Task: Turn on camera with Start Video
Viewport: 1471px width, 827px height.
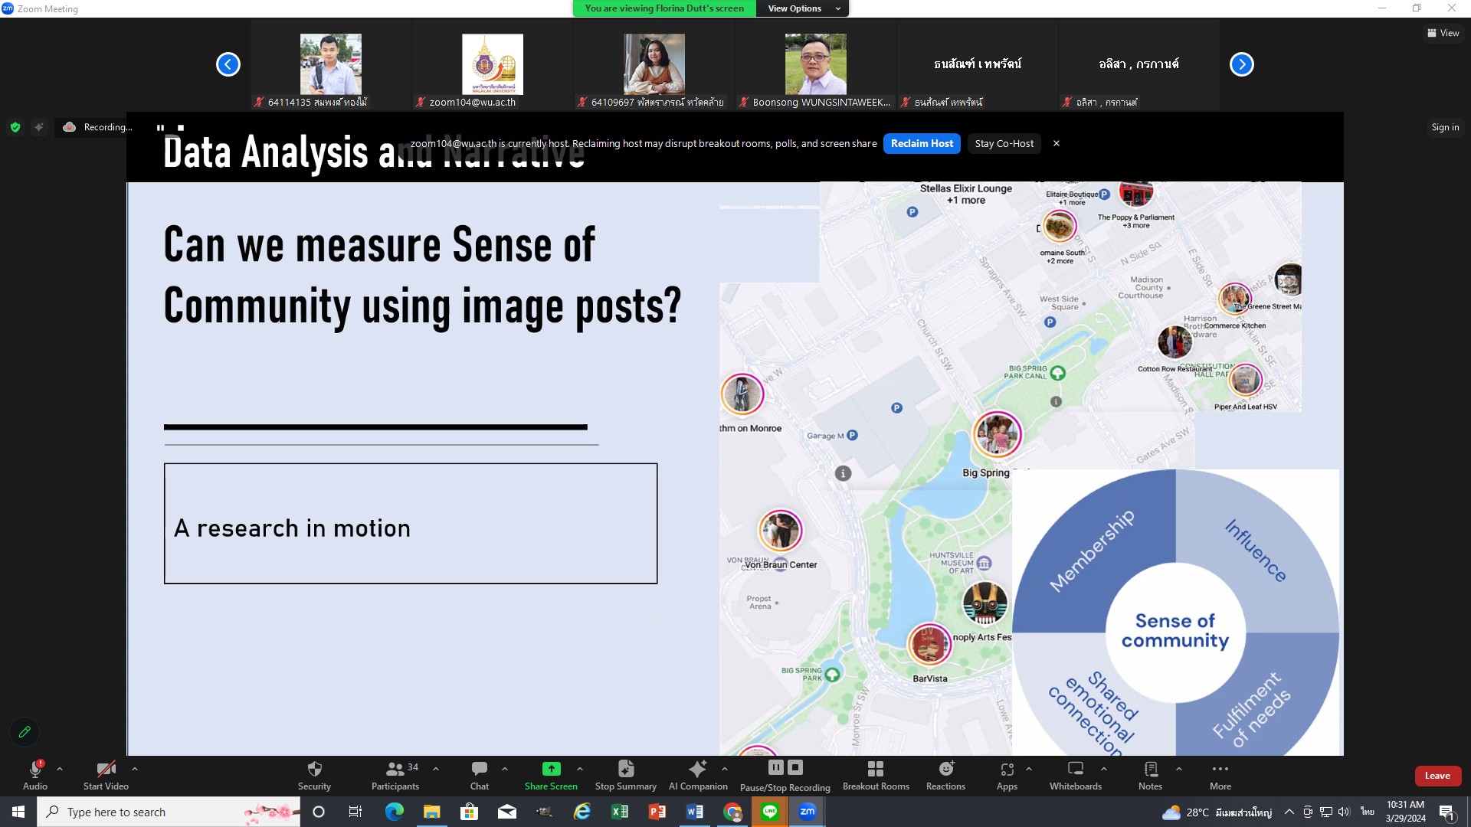Action: click(x=106, y=769)
